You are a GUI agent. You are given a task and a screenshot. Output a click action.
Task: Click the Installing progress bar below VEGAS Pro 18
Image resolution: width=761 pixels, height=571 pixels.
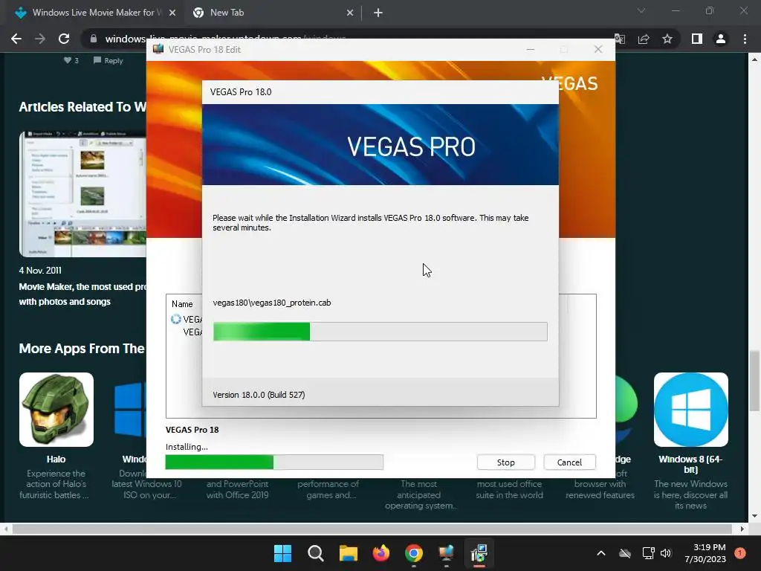[274, 462]
